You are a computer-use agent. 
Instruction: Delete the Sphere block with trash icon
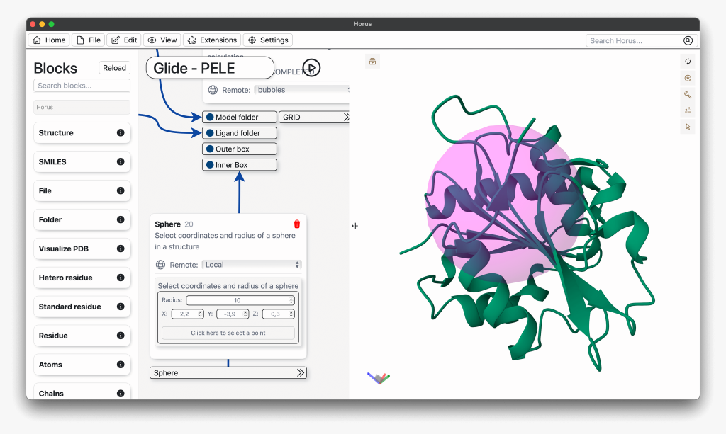(296, 224)
